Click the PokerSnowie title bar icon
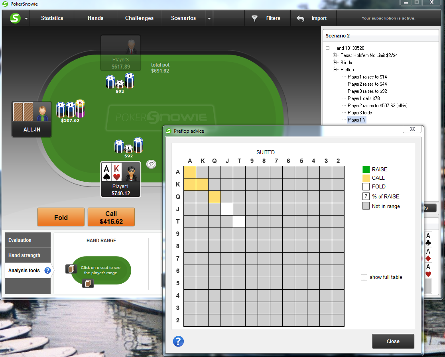 coord(5,4)
